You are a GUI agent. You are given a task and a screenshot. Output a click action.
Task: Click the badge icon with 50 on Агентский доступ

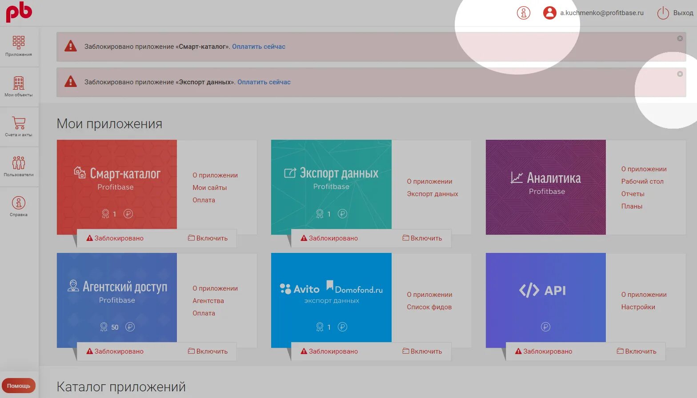point(104,327)
